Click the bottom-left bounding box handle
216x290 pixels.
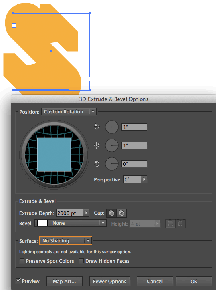(13, 90)
